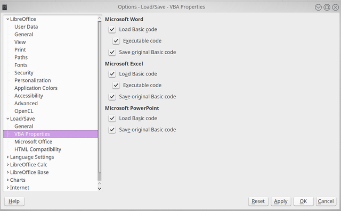Click the Apply button
Screen dimensions: 341x211
click(281, 201)
